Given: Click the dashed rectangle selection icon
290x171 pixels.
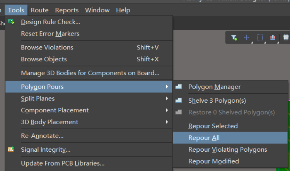Looking at the screenshot, I should pos(260,37).
